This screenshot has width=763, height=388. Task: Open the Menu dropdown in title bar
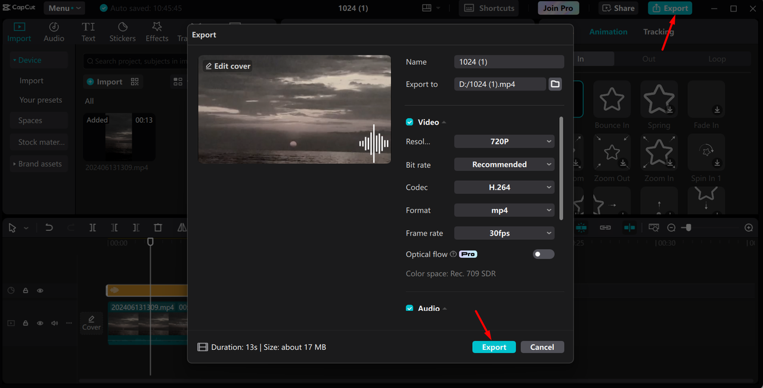(x=63, y=8)
